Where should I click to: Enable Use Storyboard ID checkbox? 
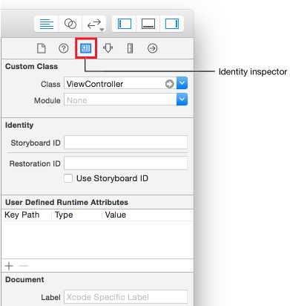click(x=68, y=178)
